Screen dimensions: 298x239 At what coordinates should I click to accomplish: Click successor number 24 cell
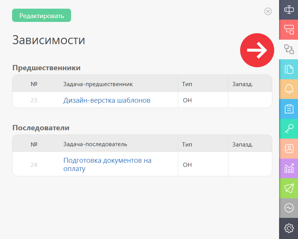coord(34,165)
